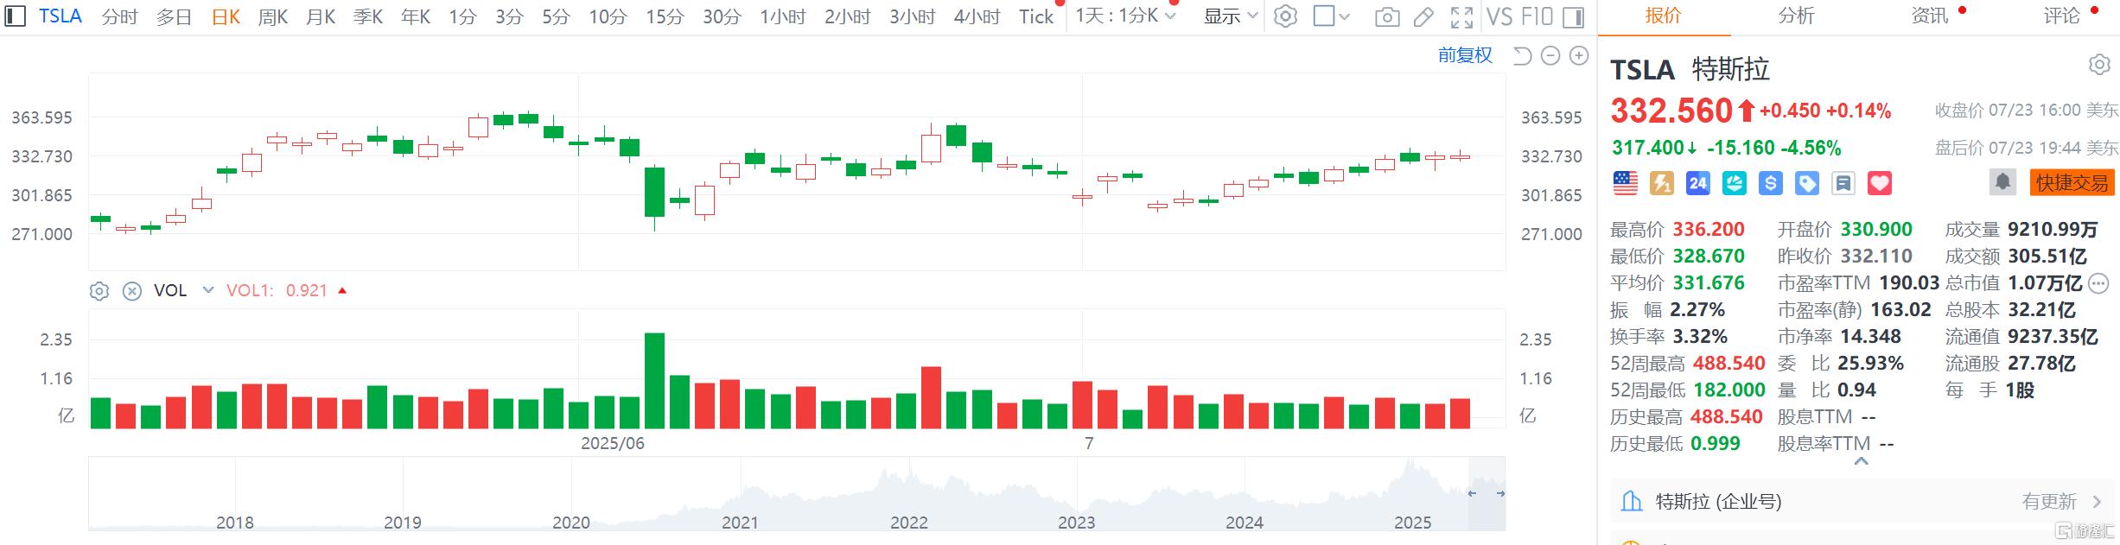Viewport: 2120px width, 545px height.
Task: Click the teal diamond-shaped icon
Action: tap(1735, 183)
